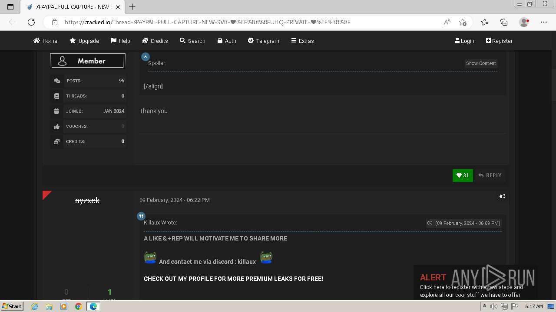556x312 pixels.
Task: Click the browser refresh button
Action: [x=31, y=22]
